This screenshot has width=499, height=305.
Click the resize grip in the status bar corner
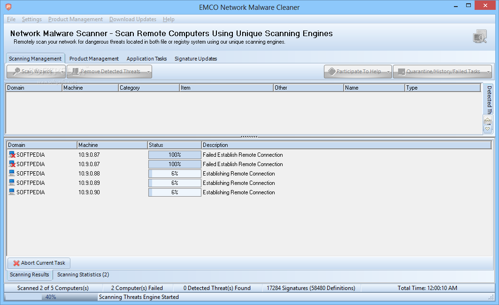coord(491,297)
